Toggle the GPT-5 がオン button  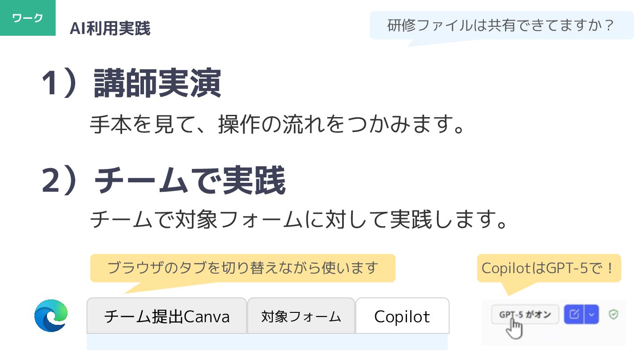point(525,315)
